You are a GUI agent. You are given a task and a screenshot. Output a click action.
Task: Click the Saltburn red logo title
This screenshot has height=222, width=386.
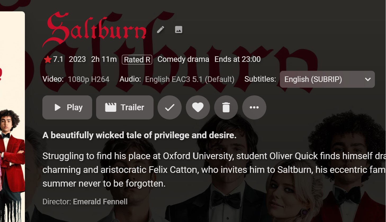95,29
